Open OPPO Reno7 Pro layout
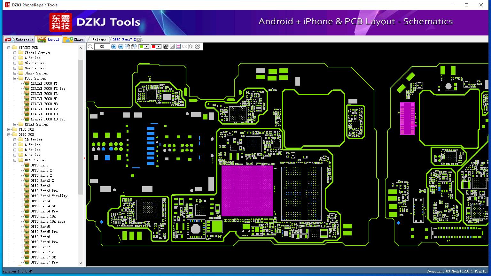This screenshot has height=276, width=491. (44, 262)
